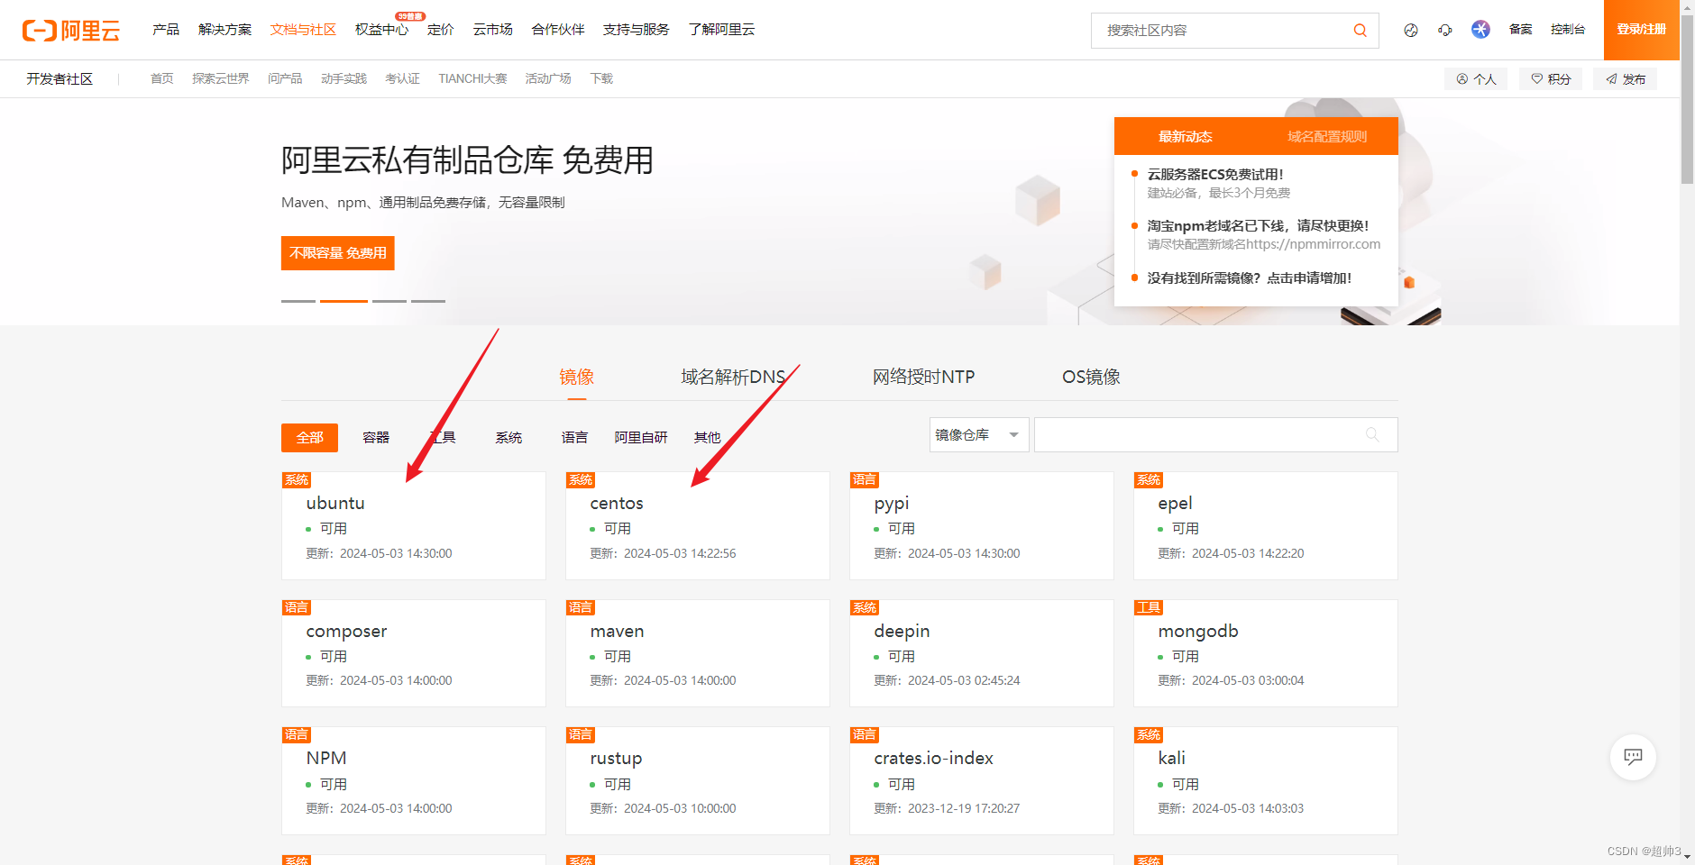
Task: Open the floating feedback chat icon
Action: 1633,757
